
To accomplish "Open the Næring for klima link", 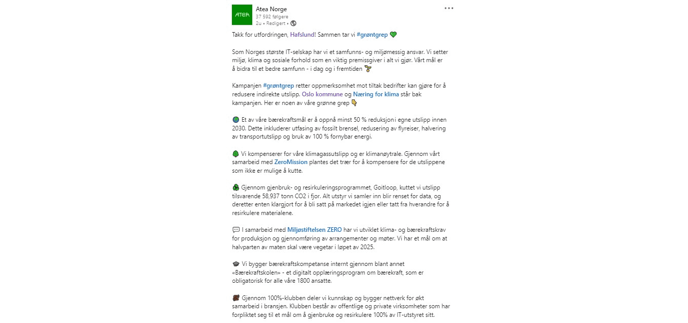I will (x=376, y=94).
